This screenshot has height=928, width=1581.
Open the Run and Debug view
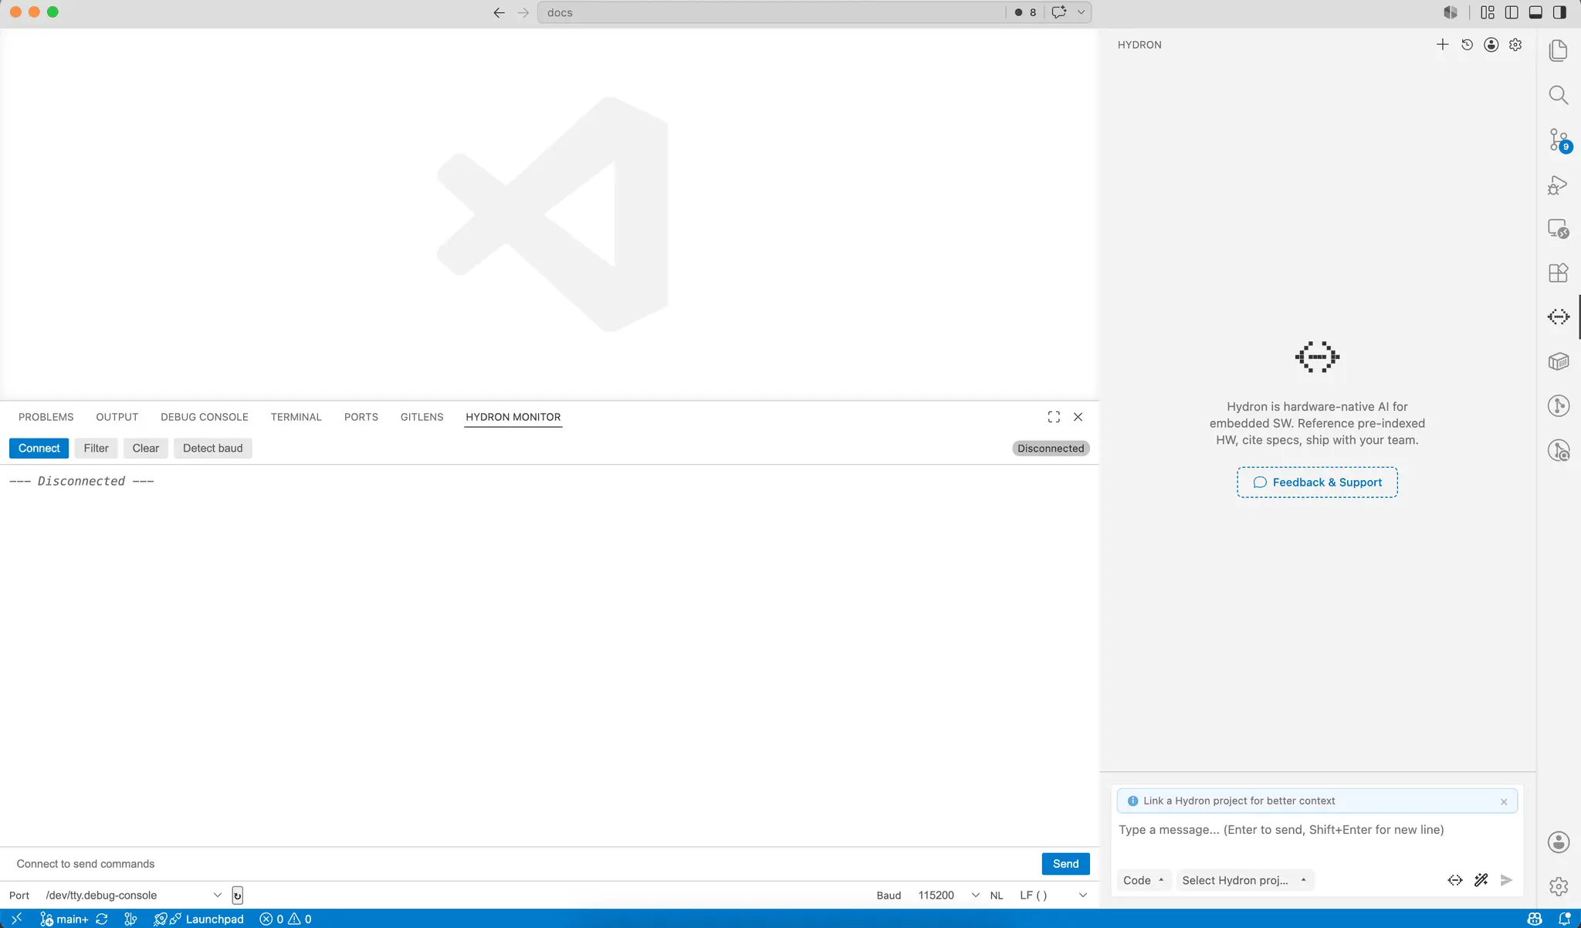[x=1559, y=185]
